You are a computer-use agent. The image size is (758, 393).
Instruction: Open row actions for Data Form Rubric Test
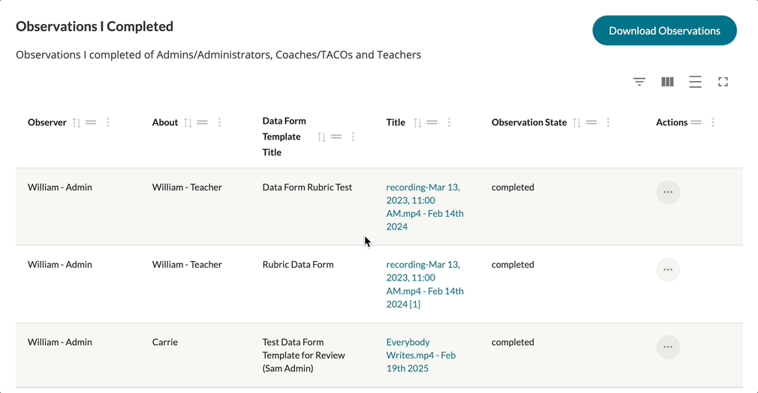tap(668, 192)
